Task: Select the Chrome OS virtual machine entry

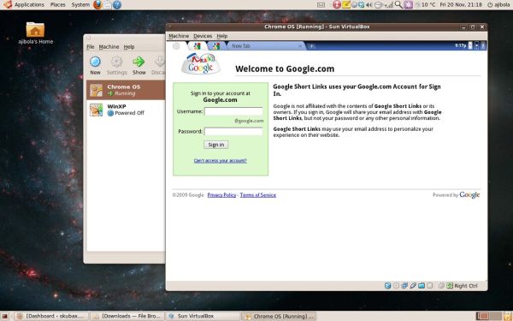Action: pos(126,90)
